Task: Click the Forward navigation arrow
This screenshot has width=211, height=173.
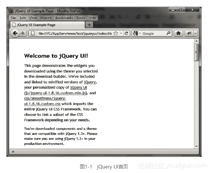Action: [x=23, y=33]
